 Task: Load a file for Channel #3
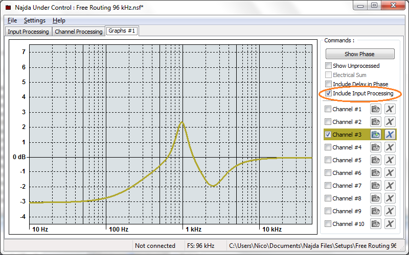(x=376, y=135)
